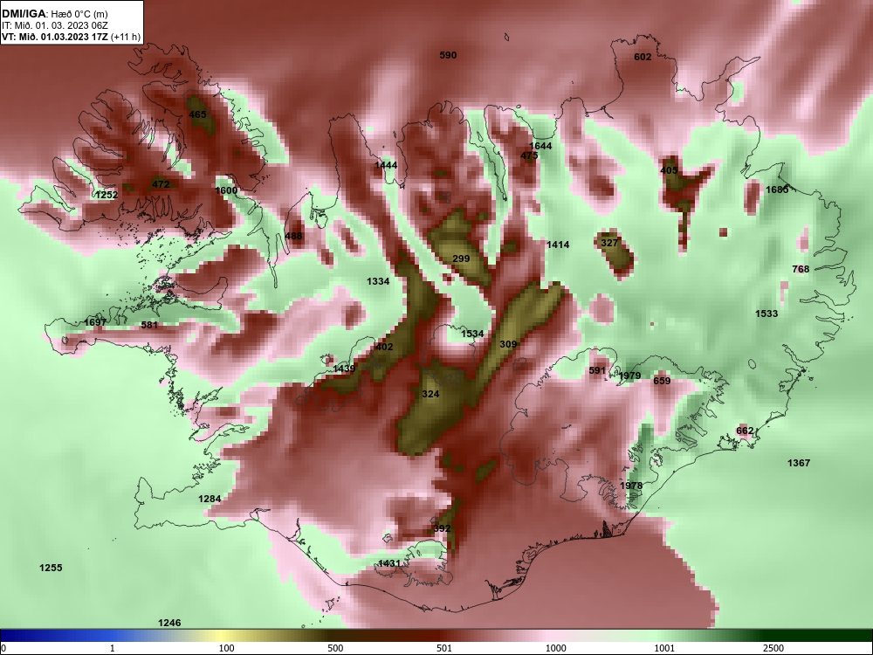Screen dimensions: 873x655
Task: Click the '1685' value near east coast
Action: tap(777, 190)
